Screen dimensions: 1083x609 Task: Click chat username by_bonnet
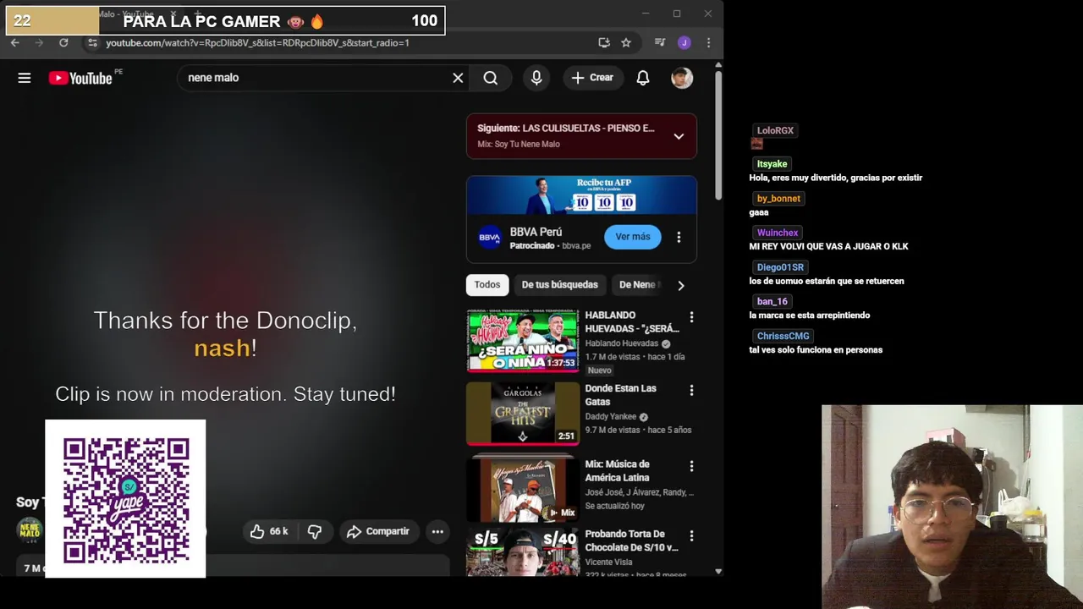778,199
